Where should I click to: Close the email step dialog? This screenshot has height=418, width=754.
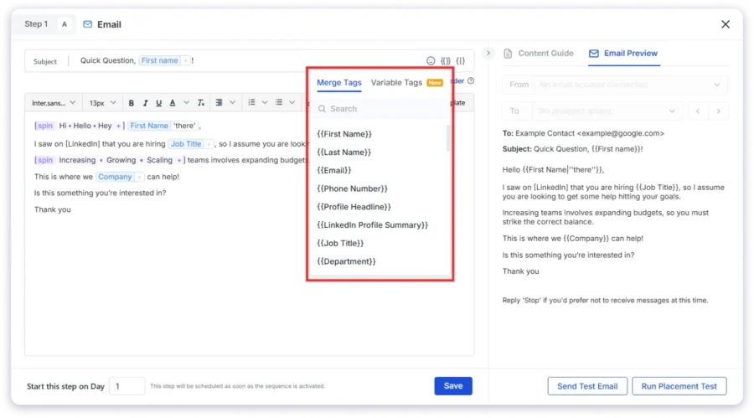coord(726,24)
